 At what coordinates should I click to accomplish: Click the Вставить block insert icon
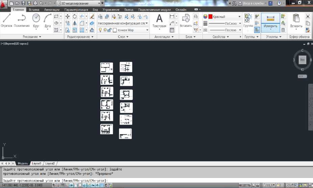[x=186, y=21]
